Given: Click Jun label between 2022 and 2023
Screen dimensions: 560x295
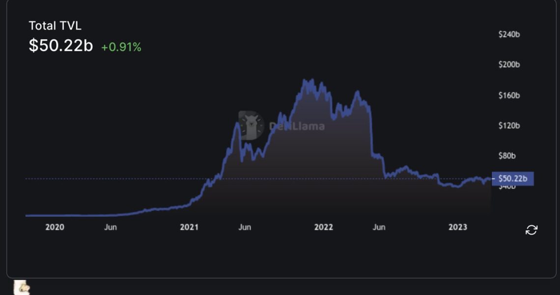Looking at the screenshot, I should pos(379,227).
